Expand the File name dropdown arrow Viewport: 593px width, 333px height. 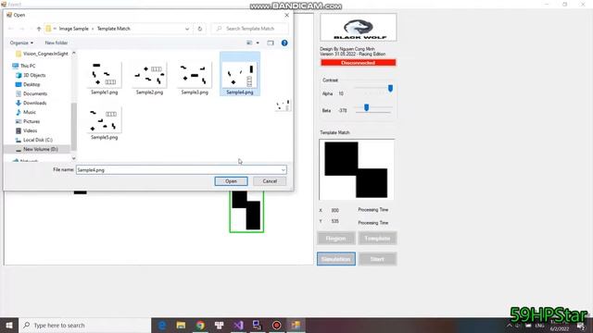tap(284, 170)
